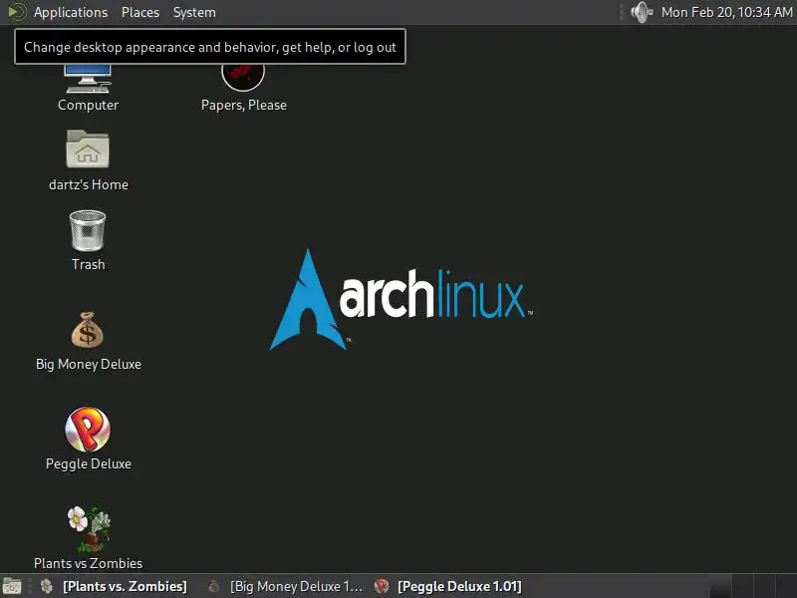This screenshot has width=797, height=598.
Task: Restore the [Peggle Deluxe 1.01] taskbar window
Action: 448,586
